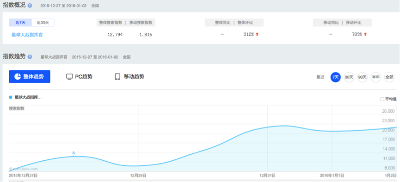Switch to the 近7天 tab

20,23
